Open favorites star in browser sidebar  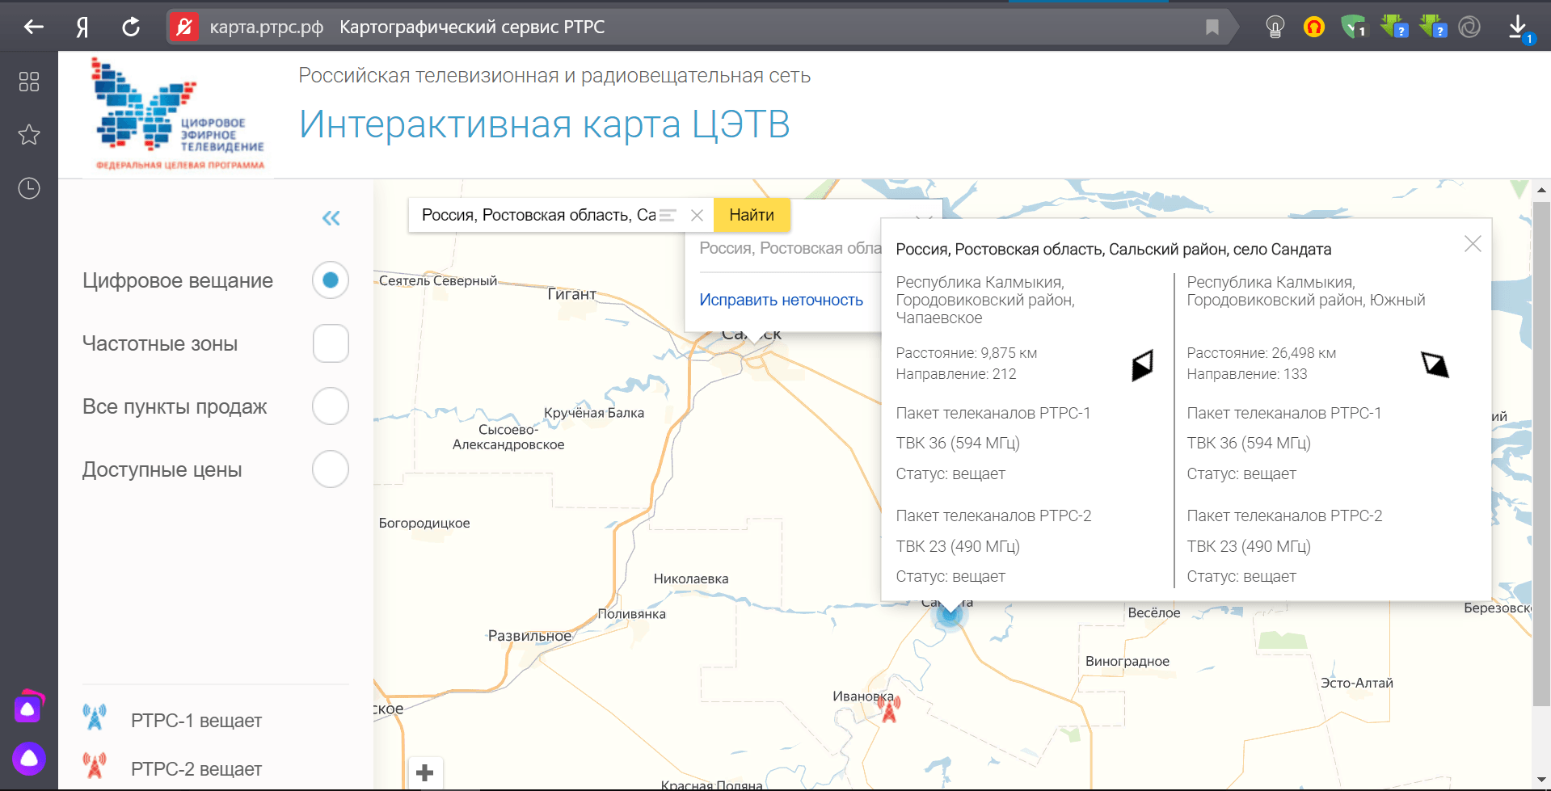(29, 135)
